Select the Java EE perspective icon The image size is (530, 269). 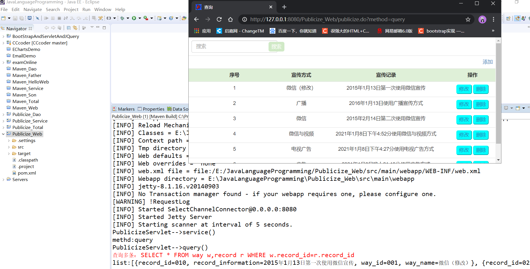[518, 18]
